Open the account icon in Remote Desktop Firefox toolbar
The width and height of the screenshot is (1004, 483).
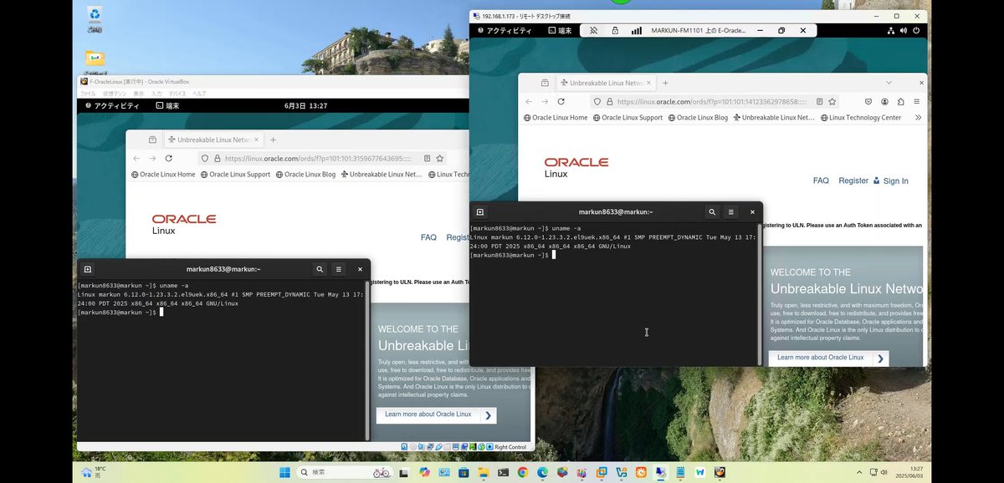[x=884, y=101]
